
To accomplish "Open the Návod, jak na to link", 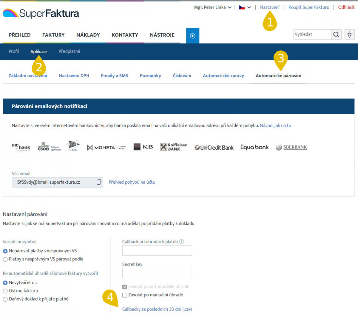I will tap(275, 126).
